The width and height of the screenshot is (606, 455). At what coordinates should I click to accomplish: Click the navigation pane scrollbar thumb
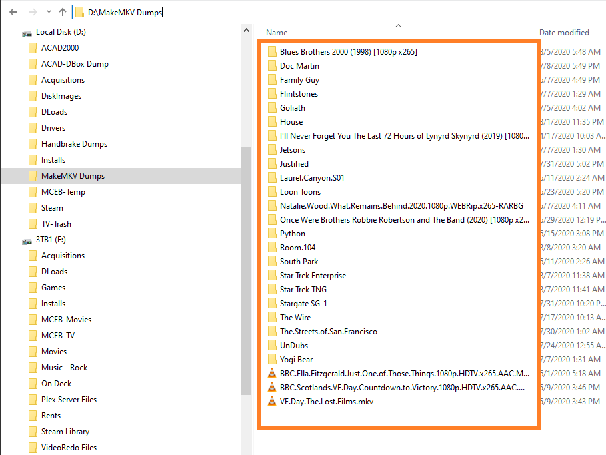(246, 270)
